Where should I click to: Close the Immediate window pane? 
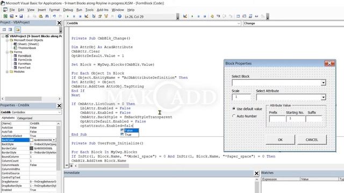tap(256, 173)
